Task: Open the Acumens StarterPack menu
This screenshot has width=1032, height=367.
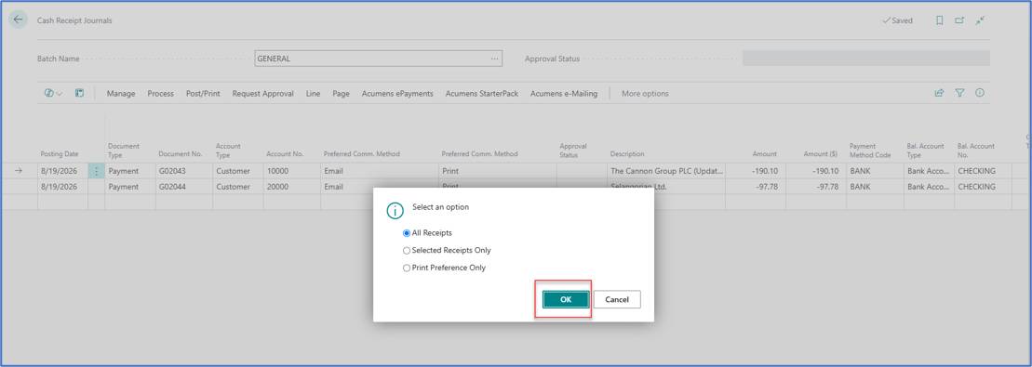Action: click(482, 94)
